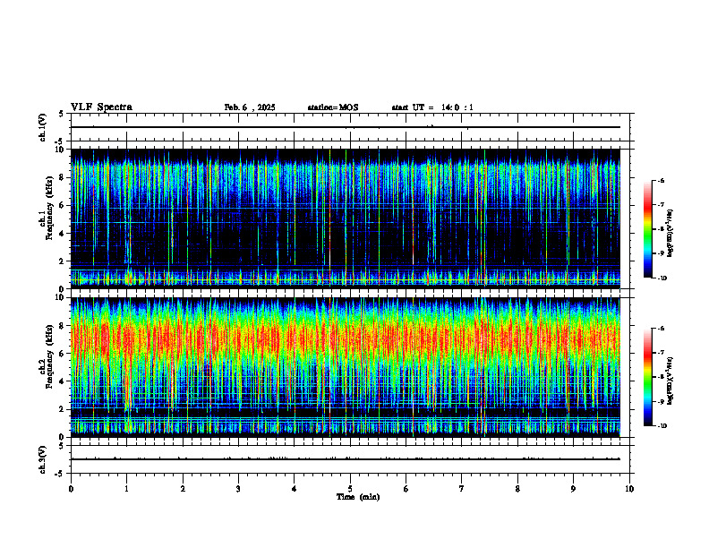Click the ch.1 colorbar 'log(PSD)' unit label

671,234
